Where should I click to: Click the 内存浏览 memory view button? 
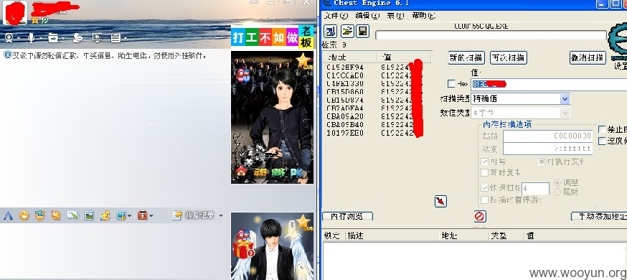(347, 216)
